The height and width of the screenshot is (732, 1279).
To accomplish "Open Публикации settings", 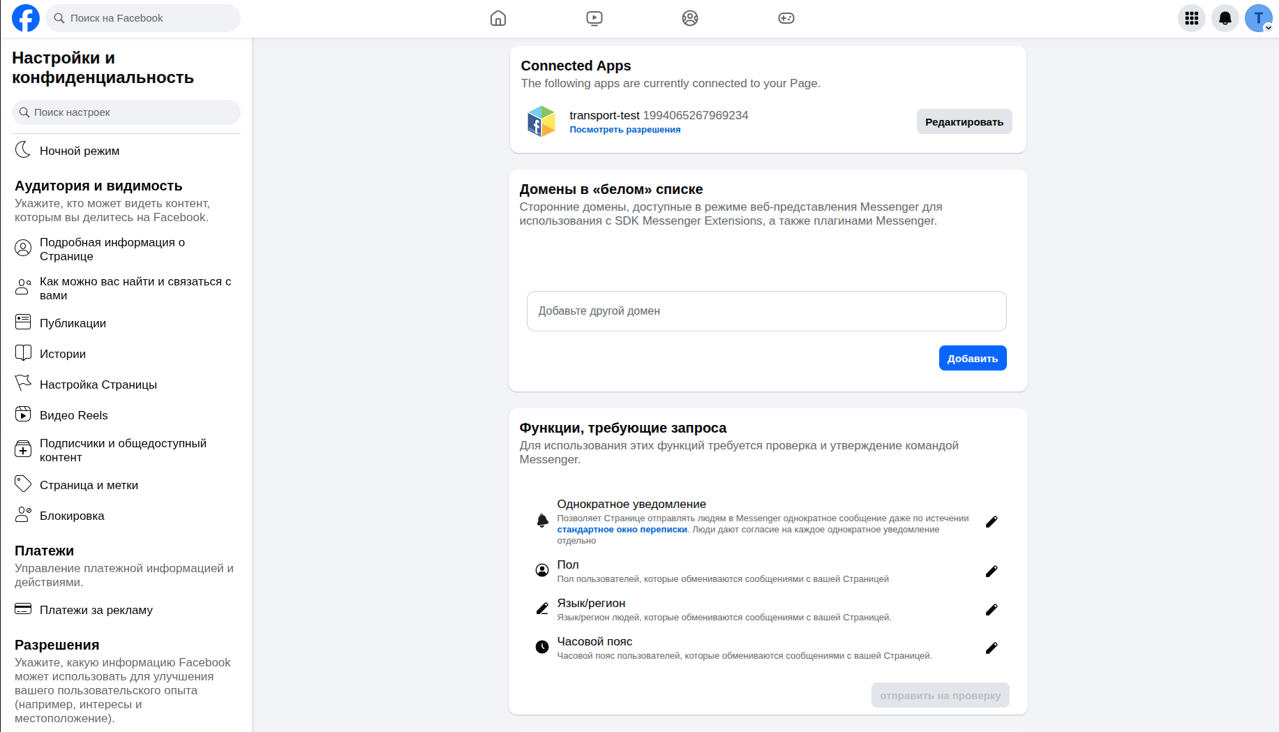I will coord(126,323).
